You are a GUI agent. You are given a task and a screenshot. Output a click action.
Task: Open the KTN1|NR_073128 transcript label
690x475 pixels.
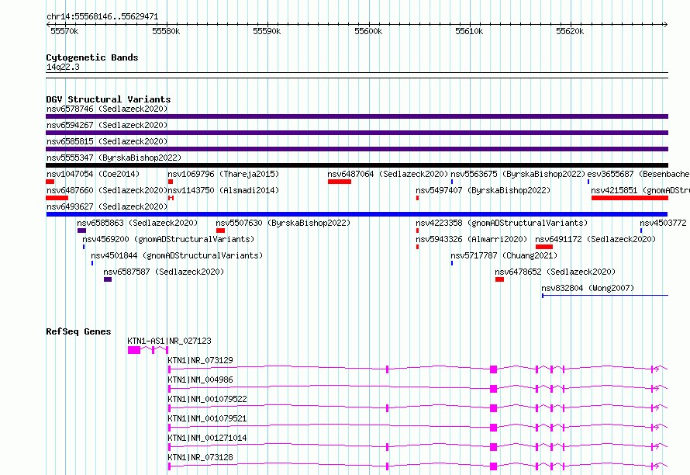tap(200, 457)
